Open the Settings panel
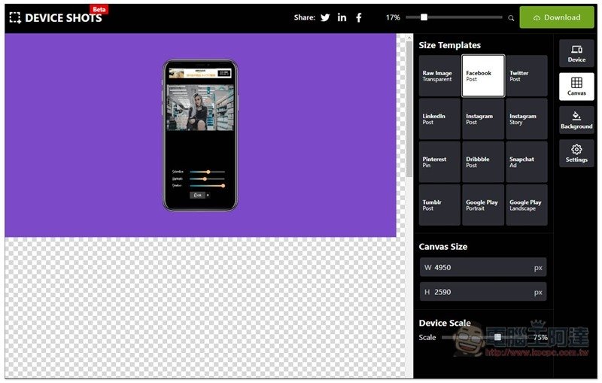 (x=576, y=154)
